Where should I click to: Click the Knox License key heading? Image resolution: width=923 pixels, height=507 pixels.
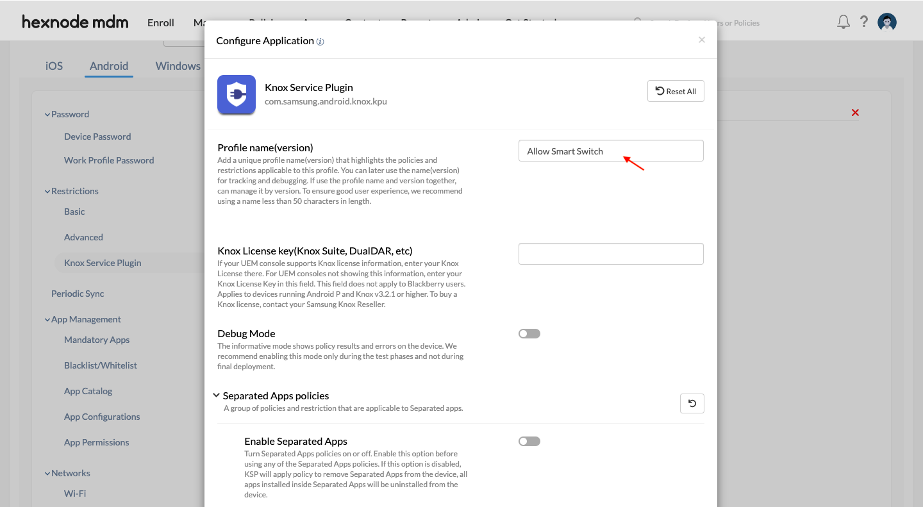pyautogui.click(x=315, y=251)
